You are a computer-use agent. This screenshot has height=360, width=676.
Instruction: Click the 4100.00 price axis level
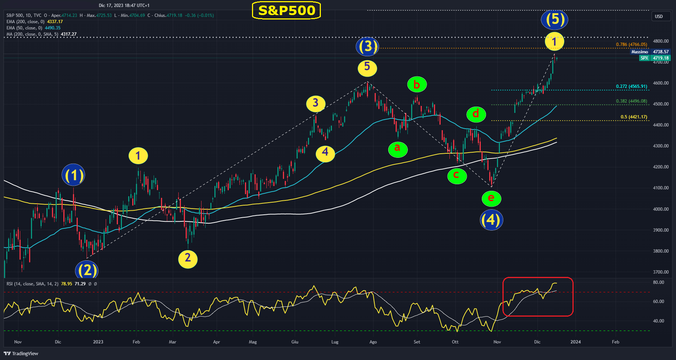(661, 188)
